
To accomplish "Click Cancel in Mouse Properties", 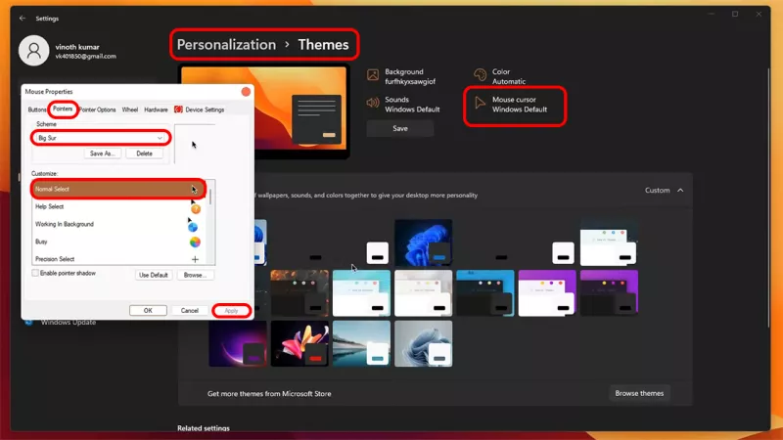I will (190, 310).
